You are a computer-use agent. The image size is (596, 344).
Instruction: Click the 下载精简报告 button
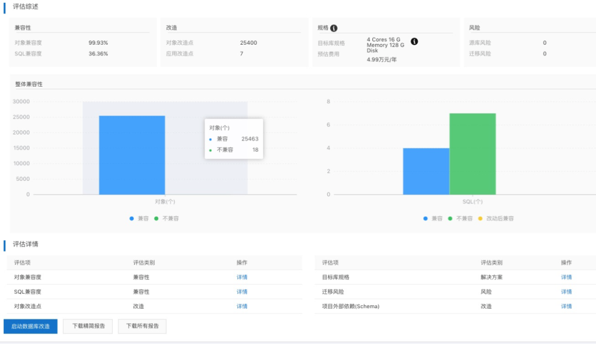point(88,326)
